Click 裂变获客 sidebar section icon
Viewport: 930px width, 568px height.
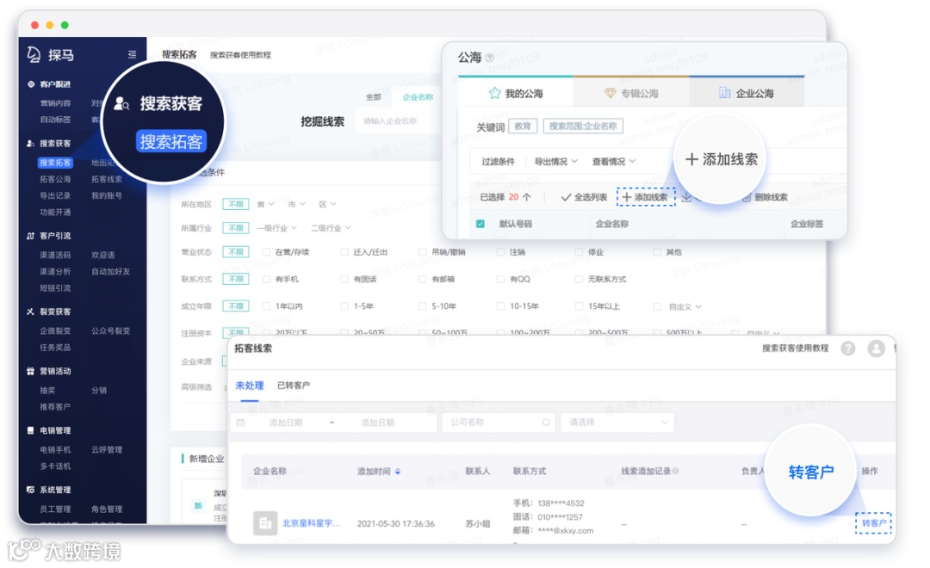click(x=31, y=312)
